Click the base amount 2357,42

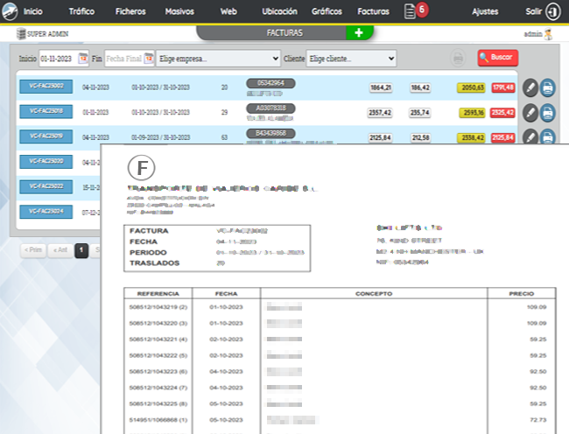point(380,113)
